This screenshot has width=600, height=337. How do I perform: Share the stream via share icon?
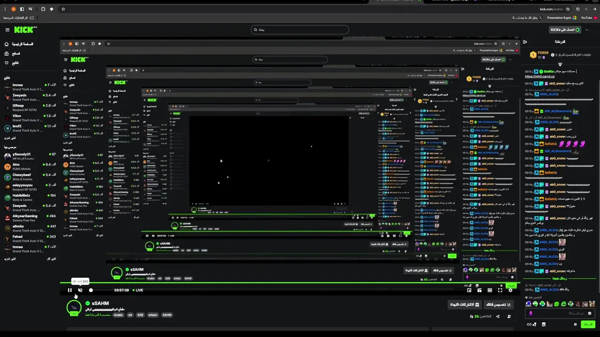(498, 316)
